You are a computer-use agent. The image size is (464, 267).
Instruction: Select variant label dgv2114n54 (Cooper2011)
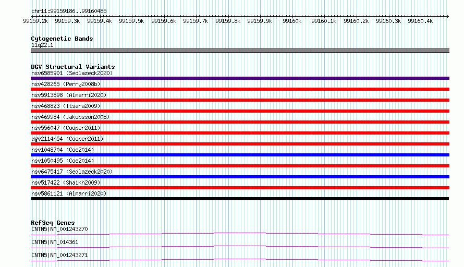click(x=67, y=139)
